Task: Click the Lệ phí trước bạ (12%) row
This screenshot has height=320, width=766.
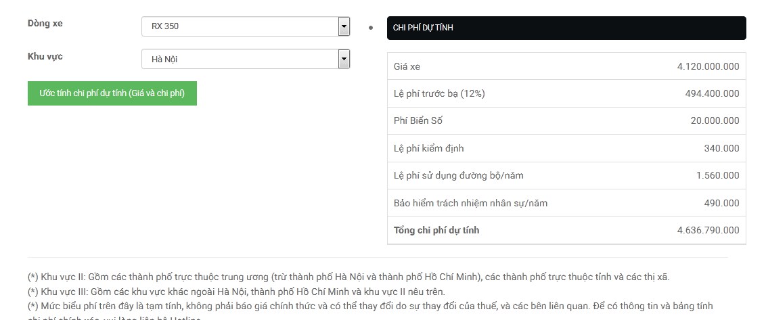Action: pos(439,93)
